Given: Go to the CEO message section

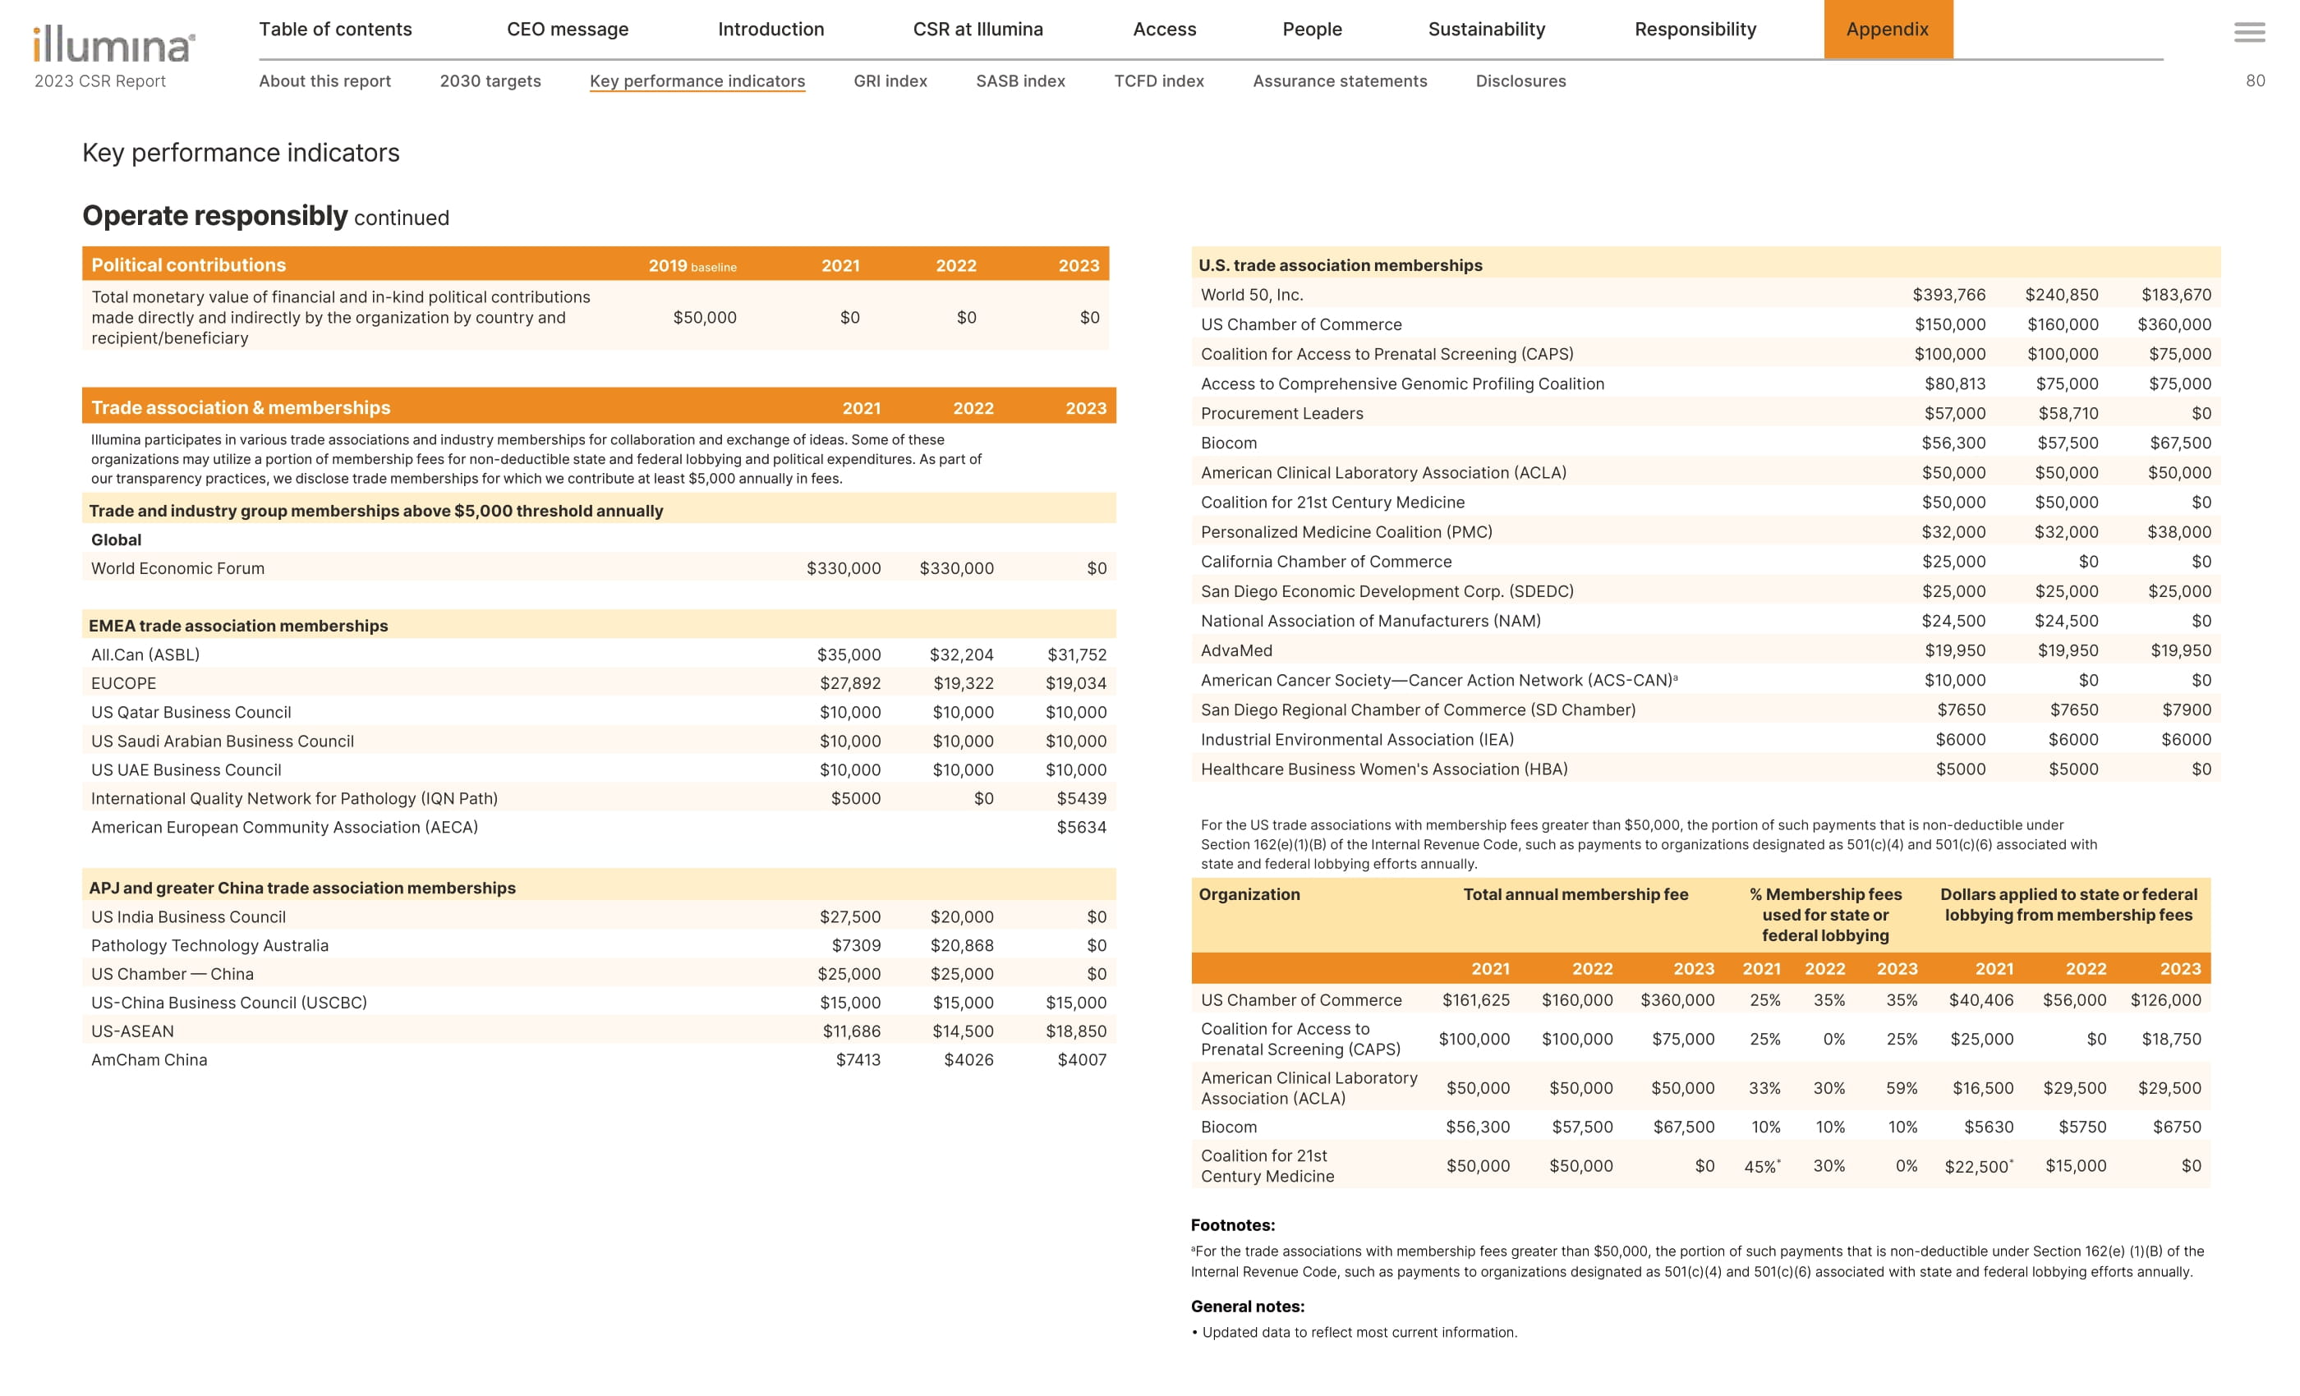Looking at the screenshot, I should 568,29.
